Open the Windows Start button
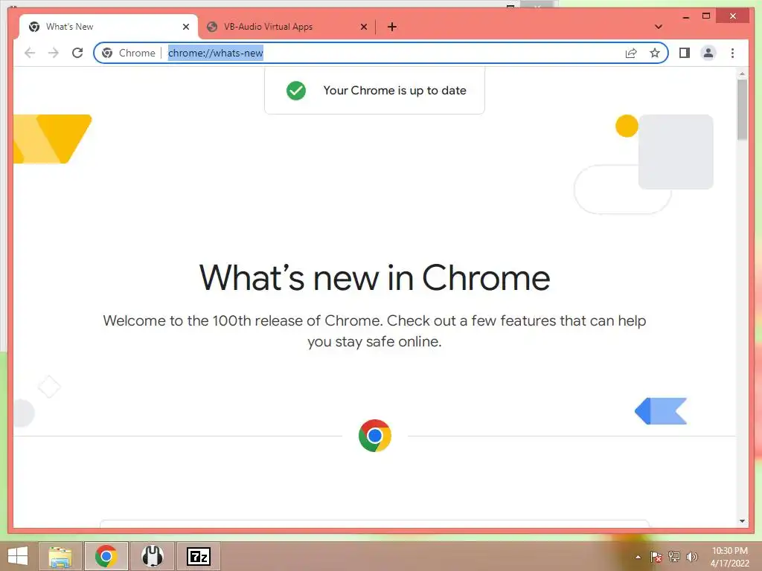 (x=18, y=556)
